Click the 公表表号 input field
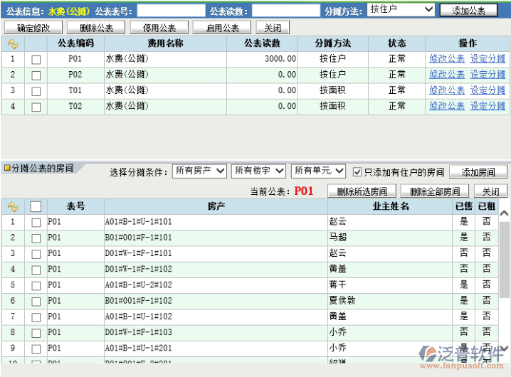The width and height of the screenshot is (511, 377). pos(170,11)
